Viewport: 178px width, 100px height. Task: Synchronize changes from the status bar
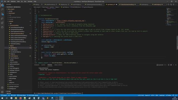[x=9, y=95]
